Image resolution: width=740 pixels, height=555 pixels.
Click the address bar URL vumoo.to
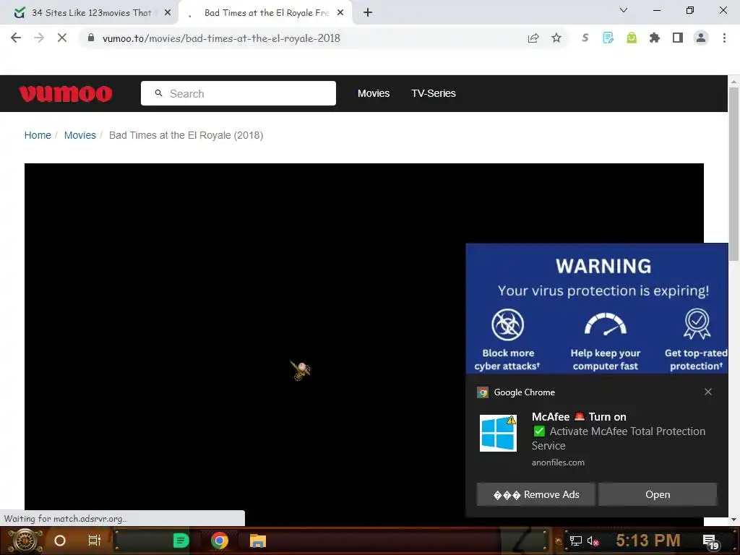(221, 38)
